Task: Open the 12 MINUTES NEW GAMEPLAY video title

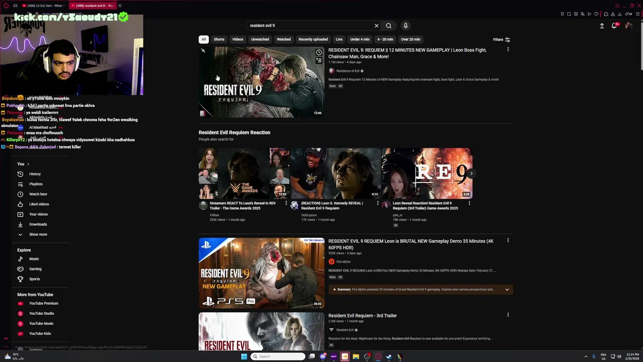Action: 407,53
